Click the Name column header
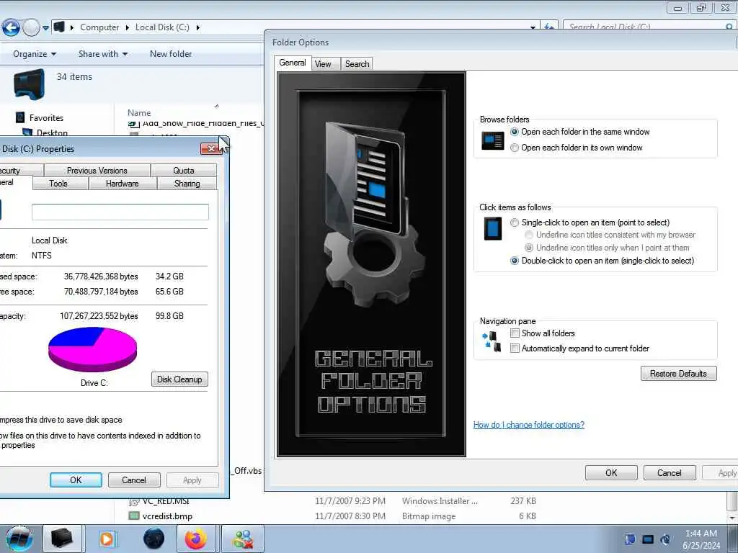 coord(139,113)
